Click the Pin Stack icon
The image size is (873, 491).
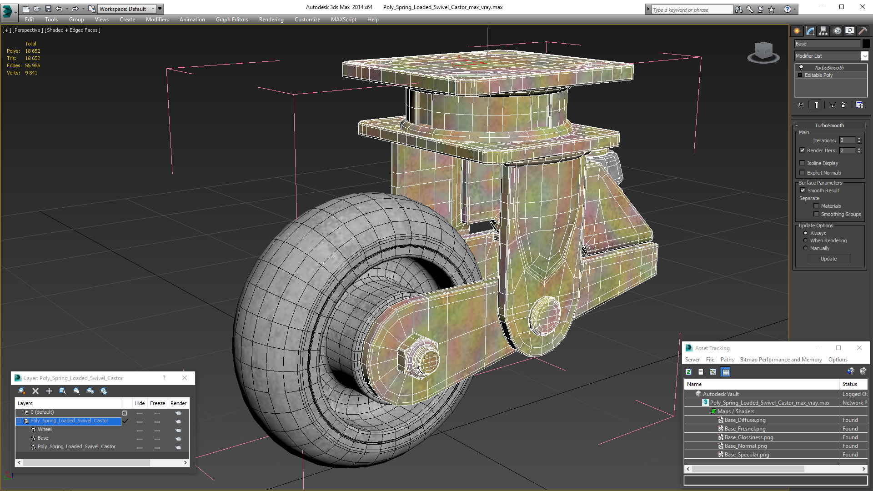801,105
